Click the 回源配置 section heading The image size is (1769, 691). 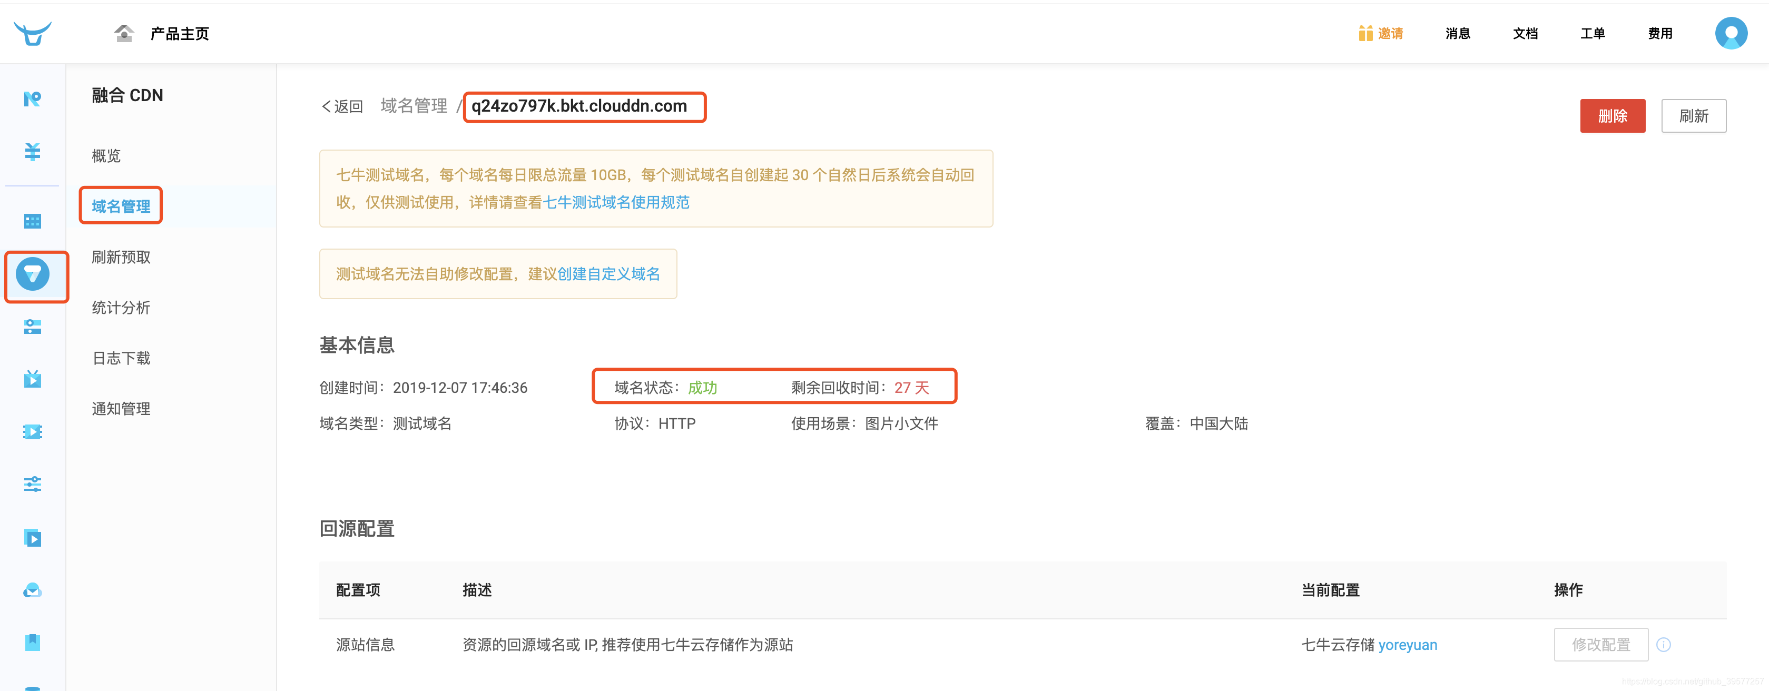(357, 528)
